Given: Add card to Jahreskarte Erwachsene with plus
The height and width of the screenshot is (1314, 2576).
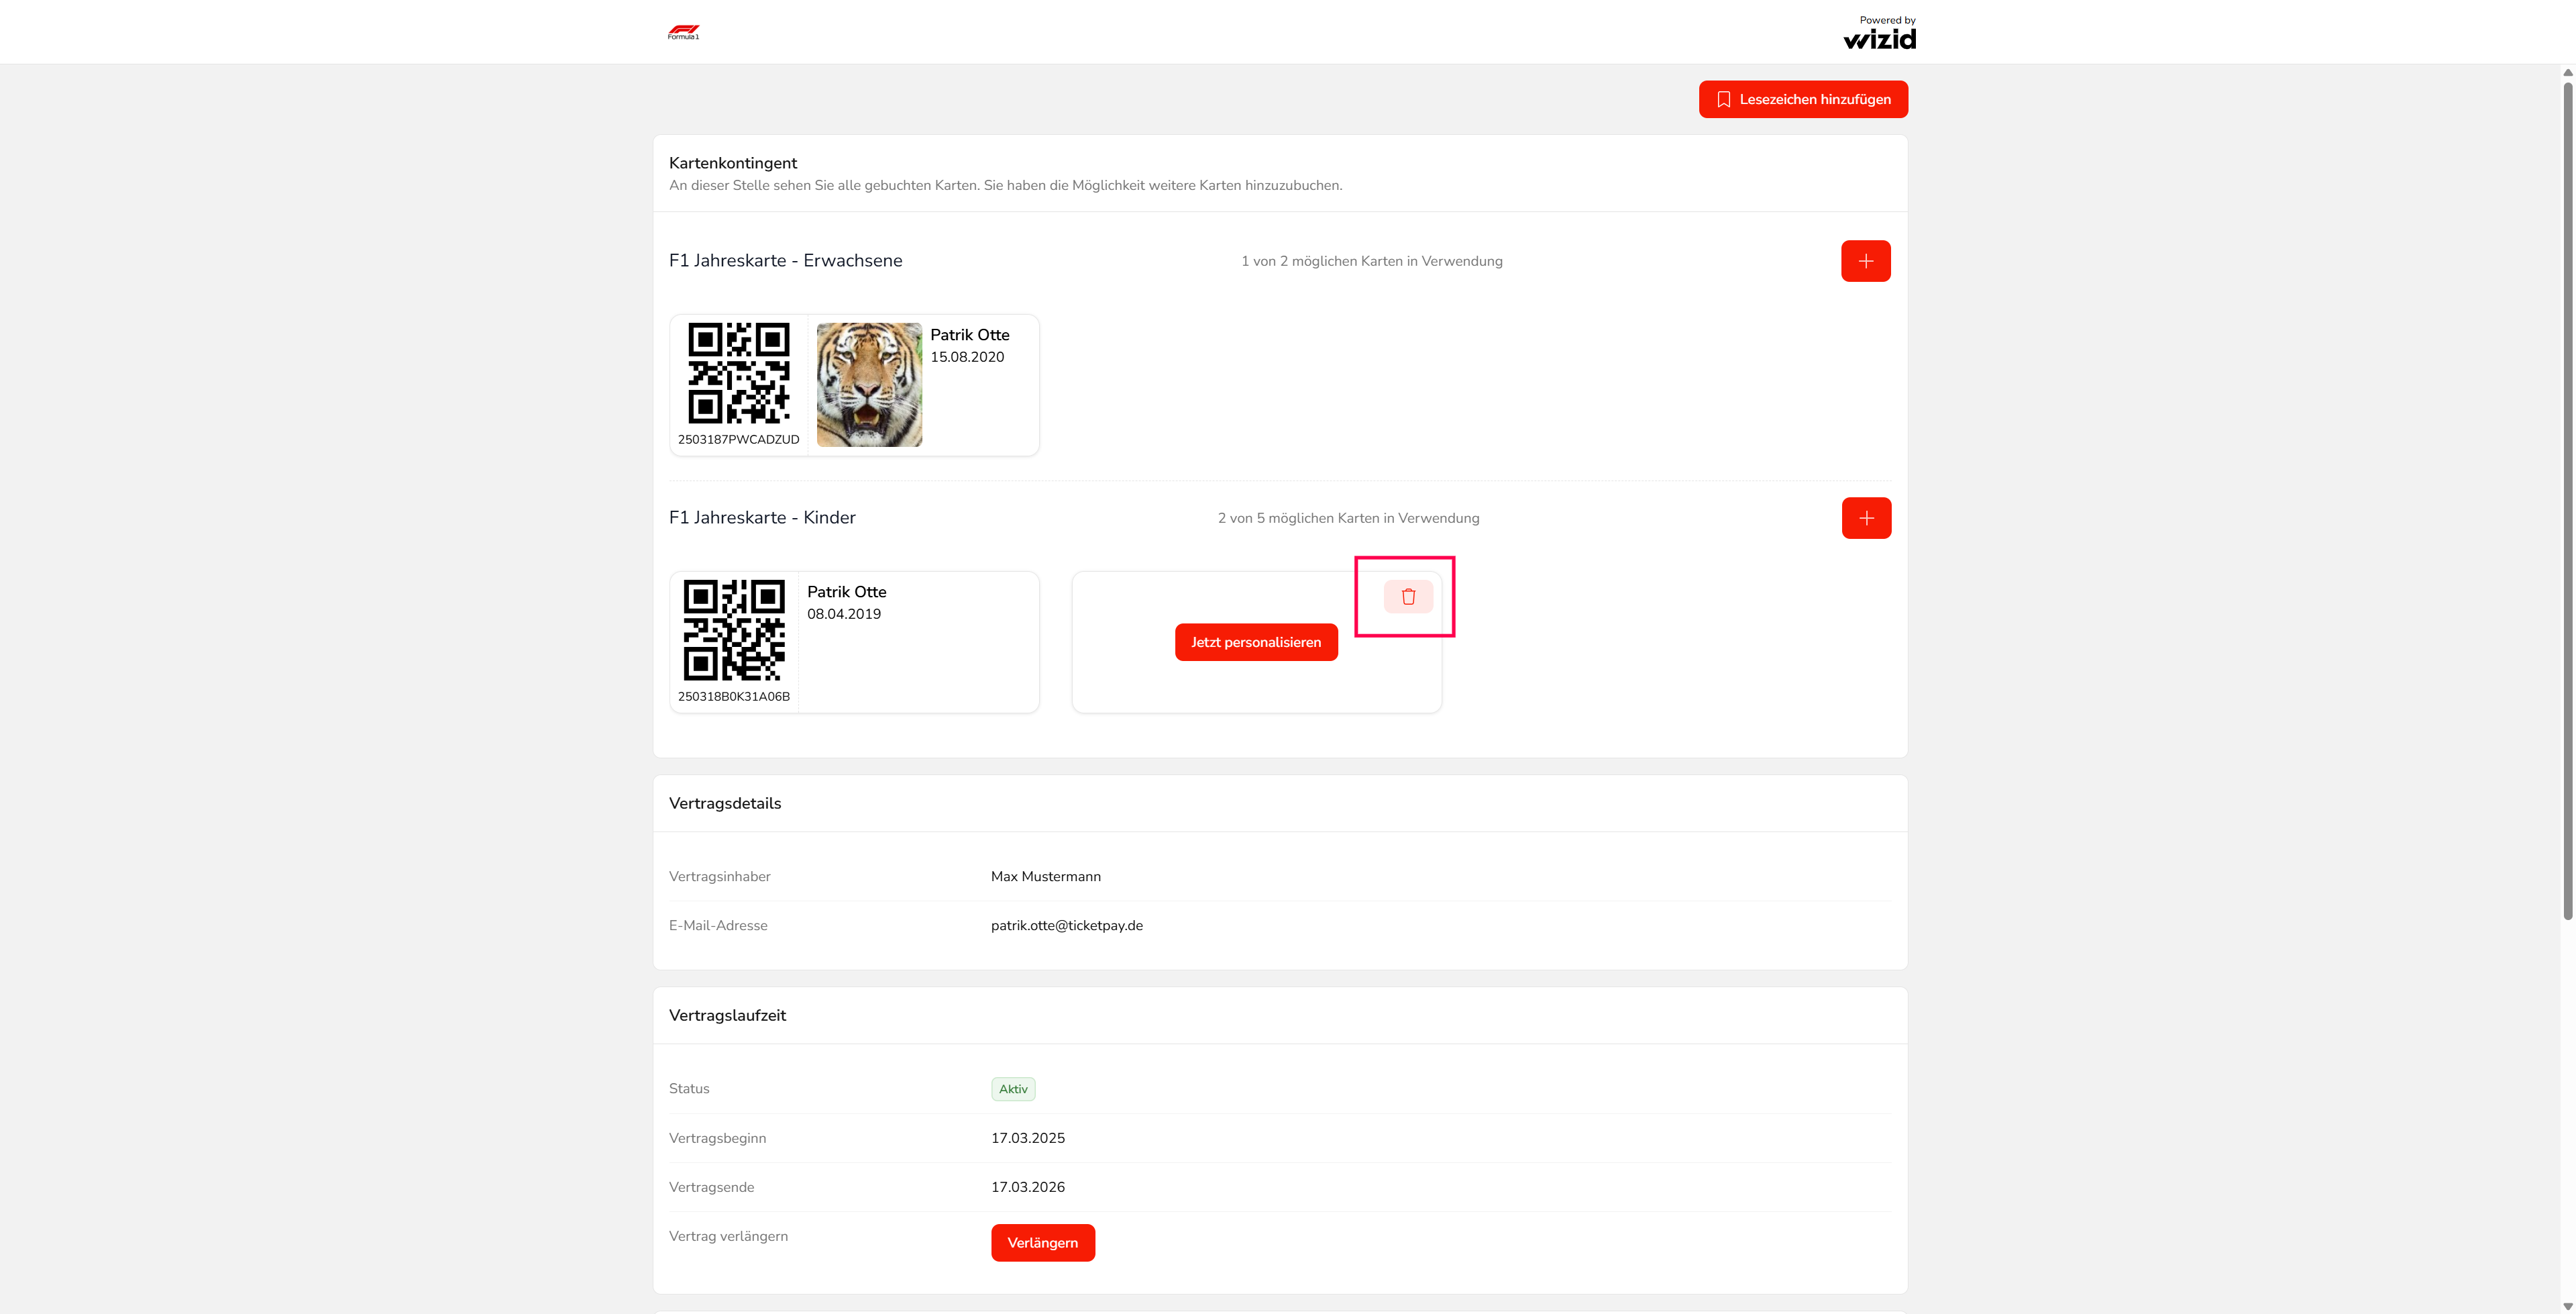Looking at the screenshot, I should (1865, 261).
